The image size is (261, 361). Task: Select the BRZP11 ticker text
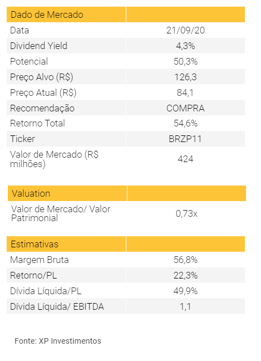[x=185, y=139]
